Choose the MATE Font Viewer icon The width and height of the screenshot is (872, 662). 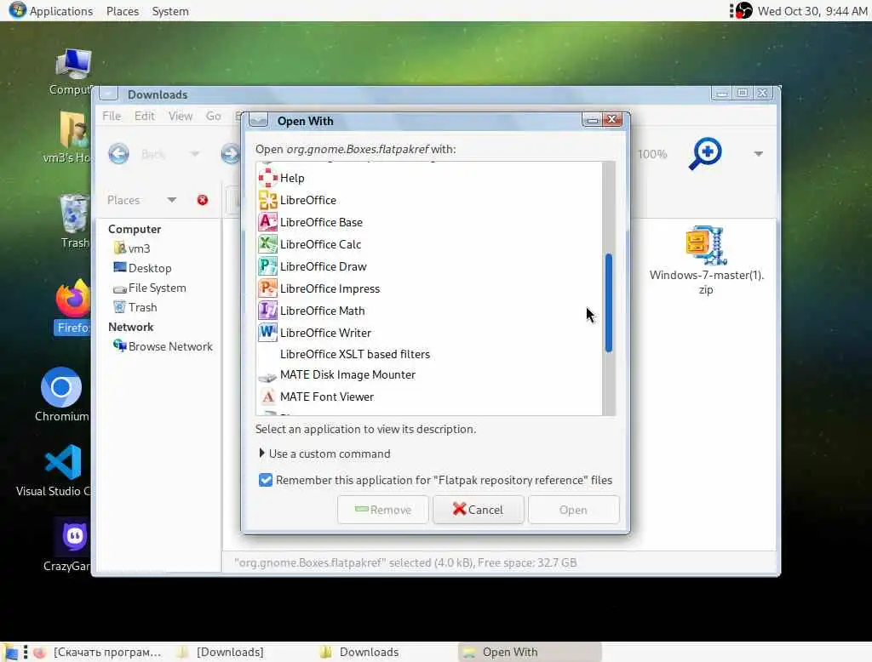(267, 397)
